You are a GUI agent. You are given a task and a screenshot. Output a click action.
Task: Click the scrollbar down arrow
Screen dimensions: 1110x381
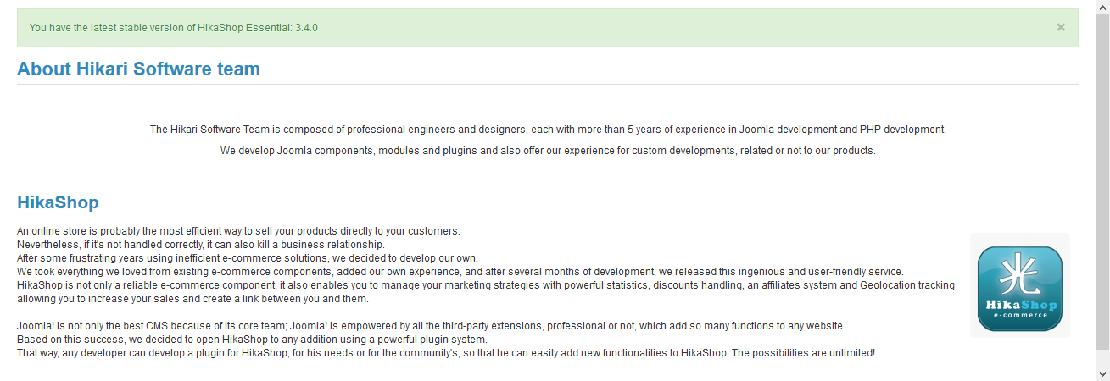tap(1102, 373)
